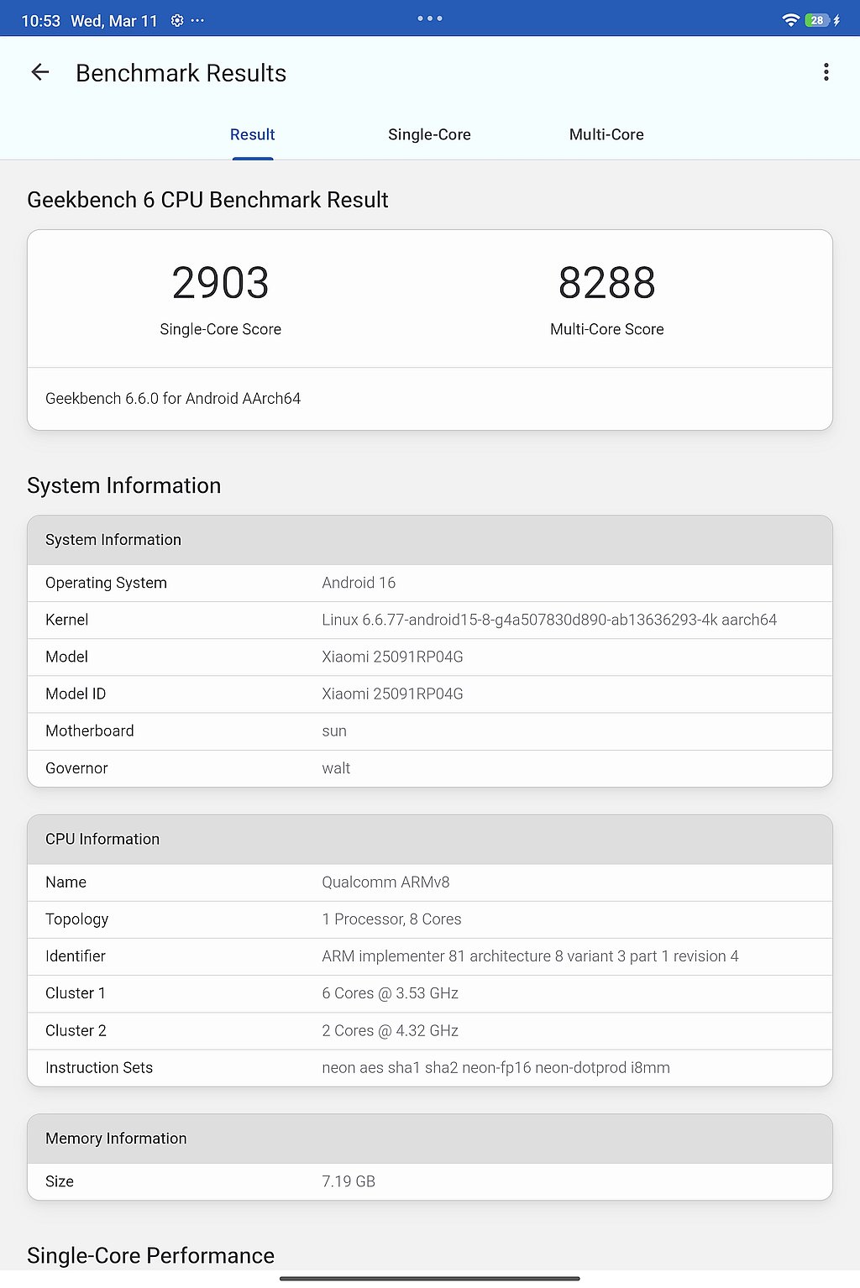The height and width of the screenshot is (1288, 860).
Task: Tap the 8288 multi-core score
Action: pyautogui.click(x=606, y=283)
